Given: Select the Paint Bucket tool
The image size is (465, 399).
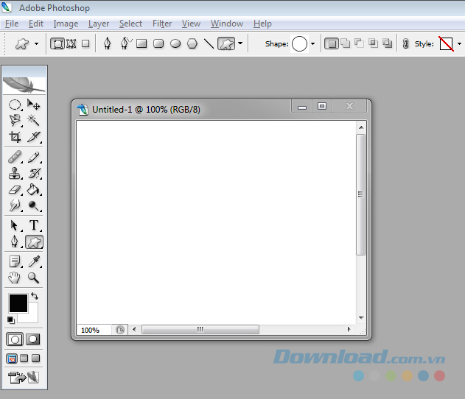Looking at the screenshot, I should 34,190.
